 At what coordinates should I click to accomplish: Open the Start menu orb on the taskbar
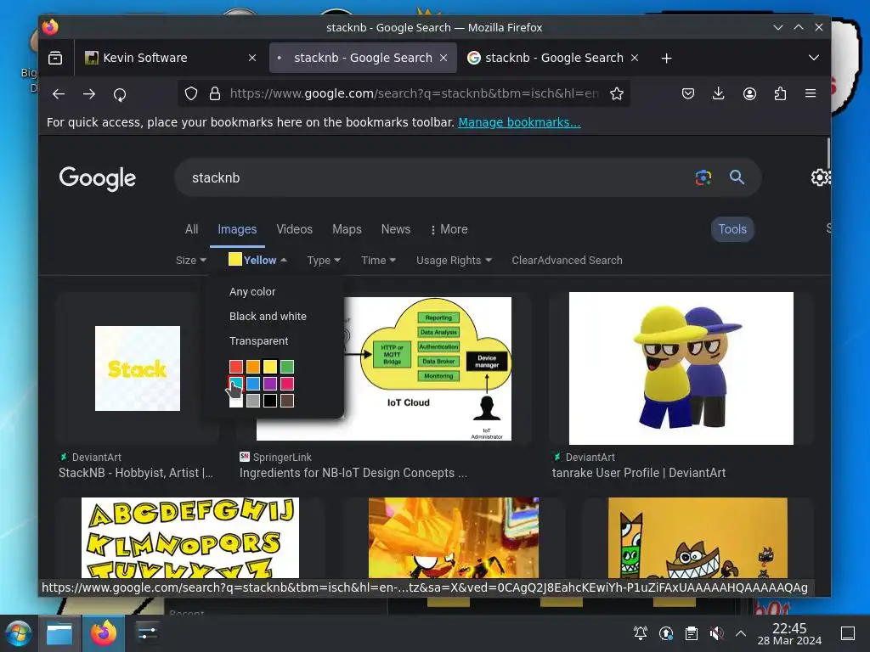click(18, 633)
